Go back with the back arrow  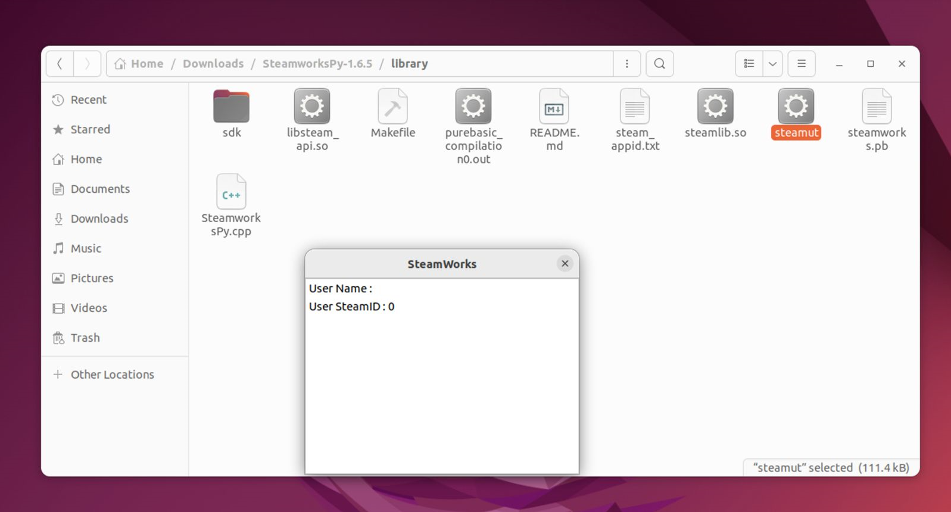click(x=60, y=64)
